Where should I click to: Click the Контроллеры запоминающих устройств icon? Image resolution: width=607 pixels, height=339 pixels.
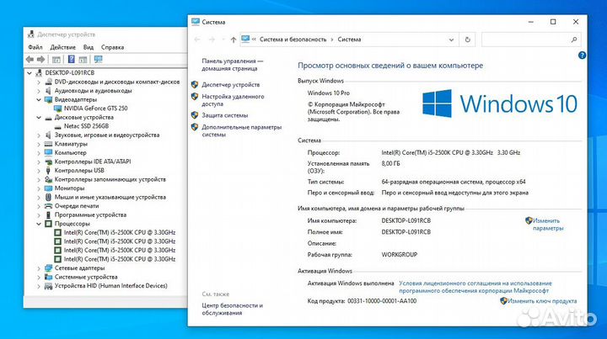pyautogui.click(x=48, y=179)
